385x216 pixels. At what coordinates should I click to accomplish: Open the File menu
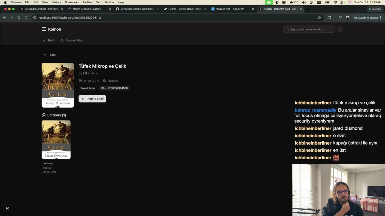click(x=27, y=2)
